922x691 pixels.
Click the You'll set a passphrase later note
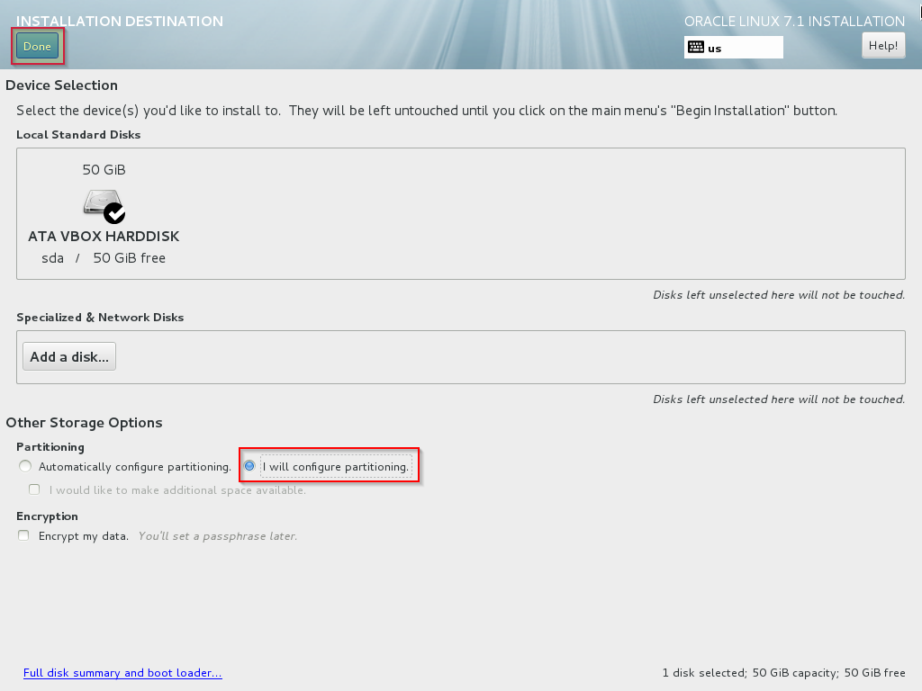click(218, 536)
